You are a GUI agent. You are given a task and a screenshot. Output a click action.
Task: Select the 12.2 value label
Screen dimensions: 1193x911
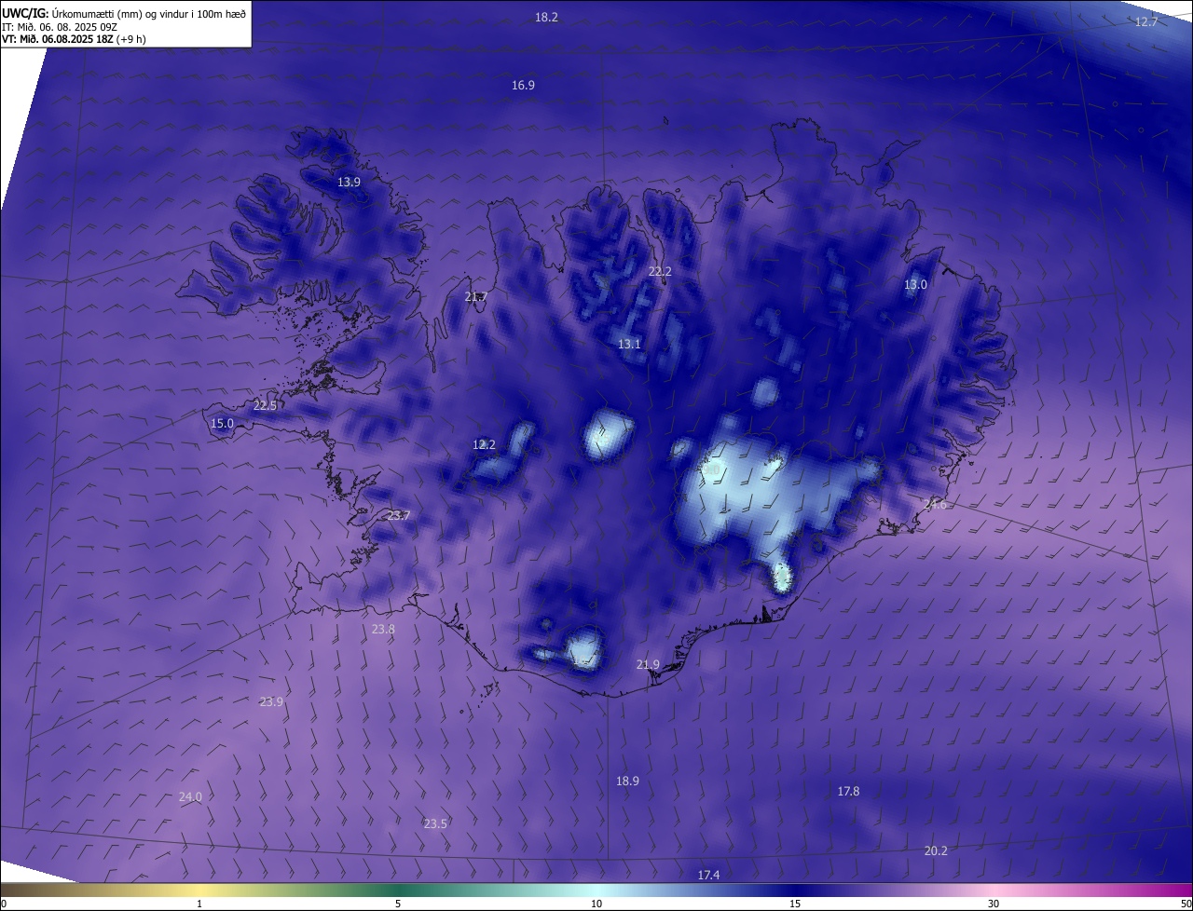(x=484, y=445)
